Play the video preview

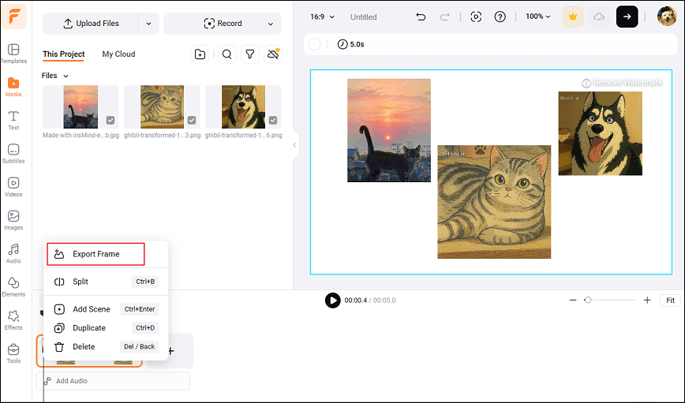(x=332, y=300)
